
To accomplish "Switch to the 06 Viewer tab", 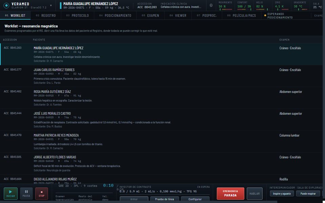I will click(178, 16).
